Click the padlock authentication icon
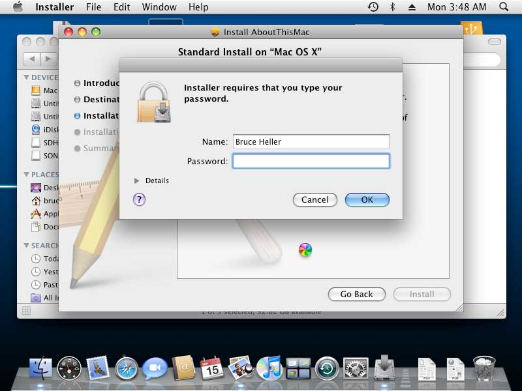This screenshot has height=391, width=522. [154, 102]
